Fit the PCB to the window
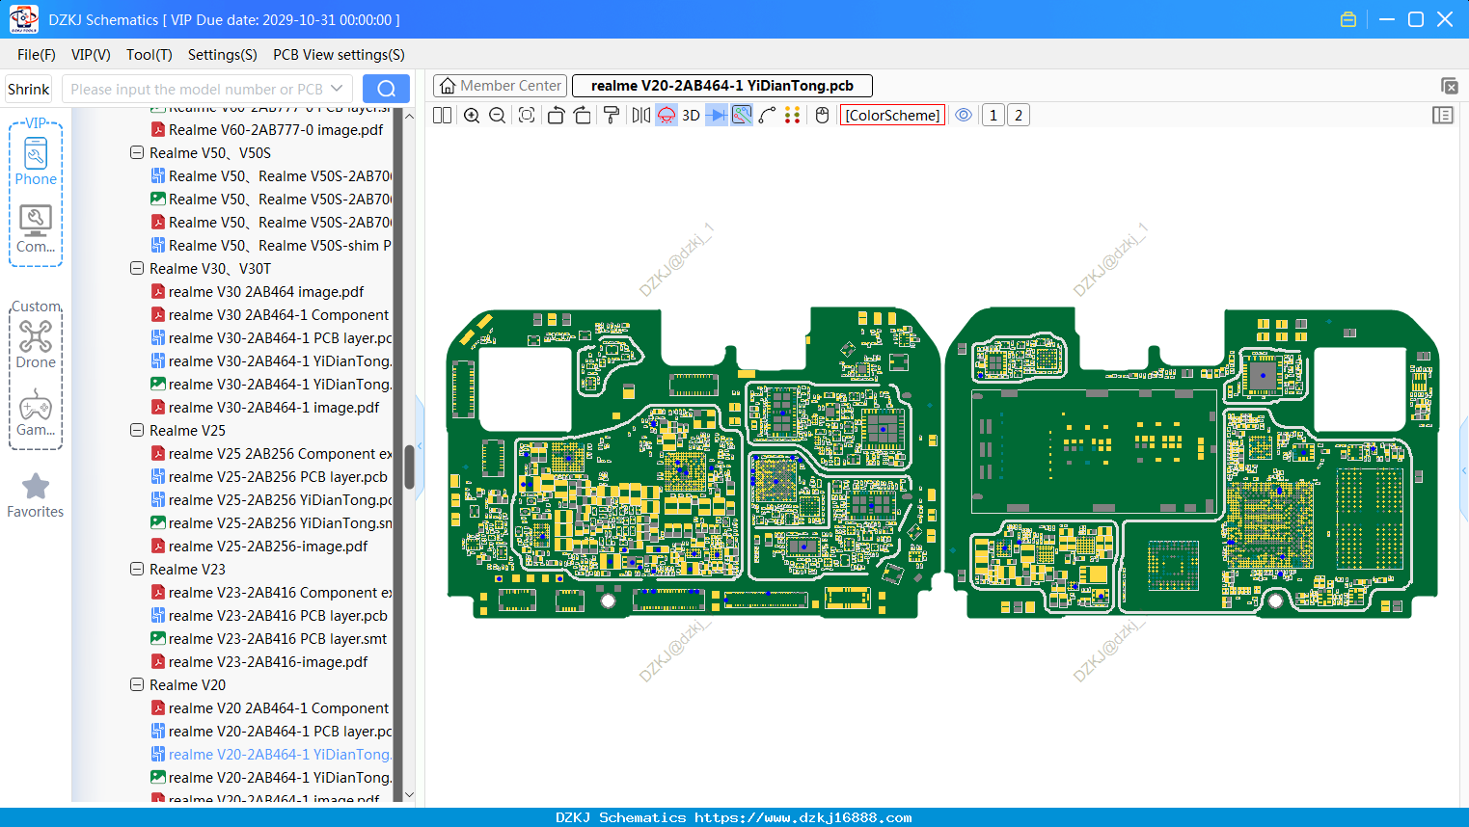 [527, 116]
